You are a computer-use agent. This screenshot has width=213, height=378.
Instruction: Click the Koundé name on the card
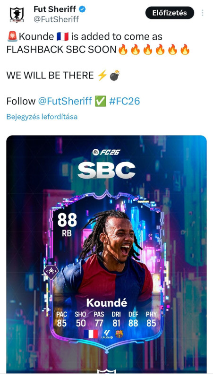tap(107, 303)
